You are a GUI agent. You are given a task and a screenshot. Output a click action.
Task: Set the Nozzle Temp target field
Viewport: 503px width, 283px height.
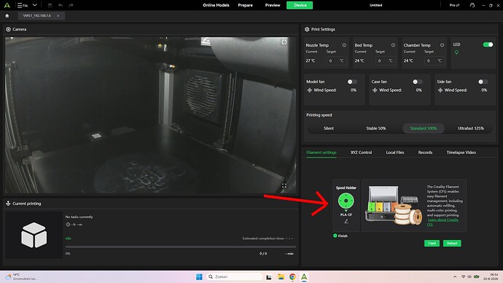(x=336, y=61)
